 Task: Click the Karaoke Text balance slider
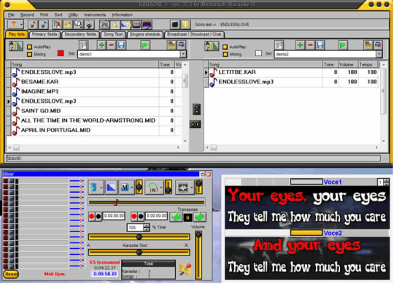point(139,253)
